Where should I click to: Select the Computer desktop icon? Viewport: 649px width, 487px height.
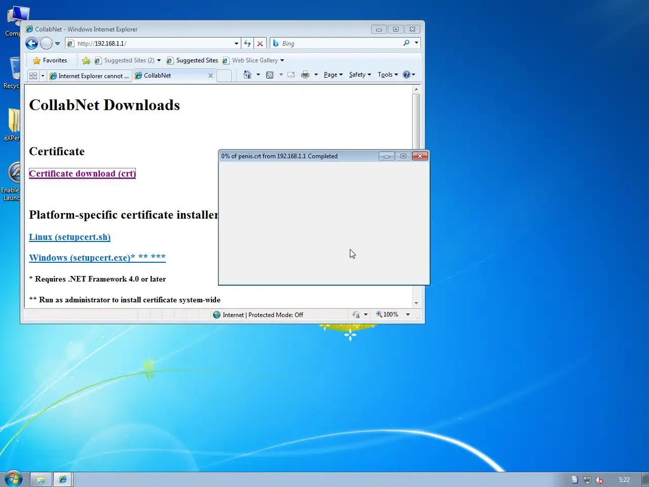pyautogui.click(x=13, y=21)
